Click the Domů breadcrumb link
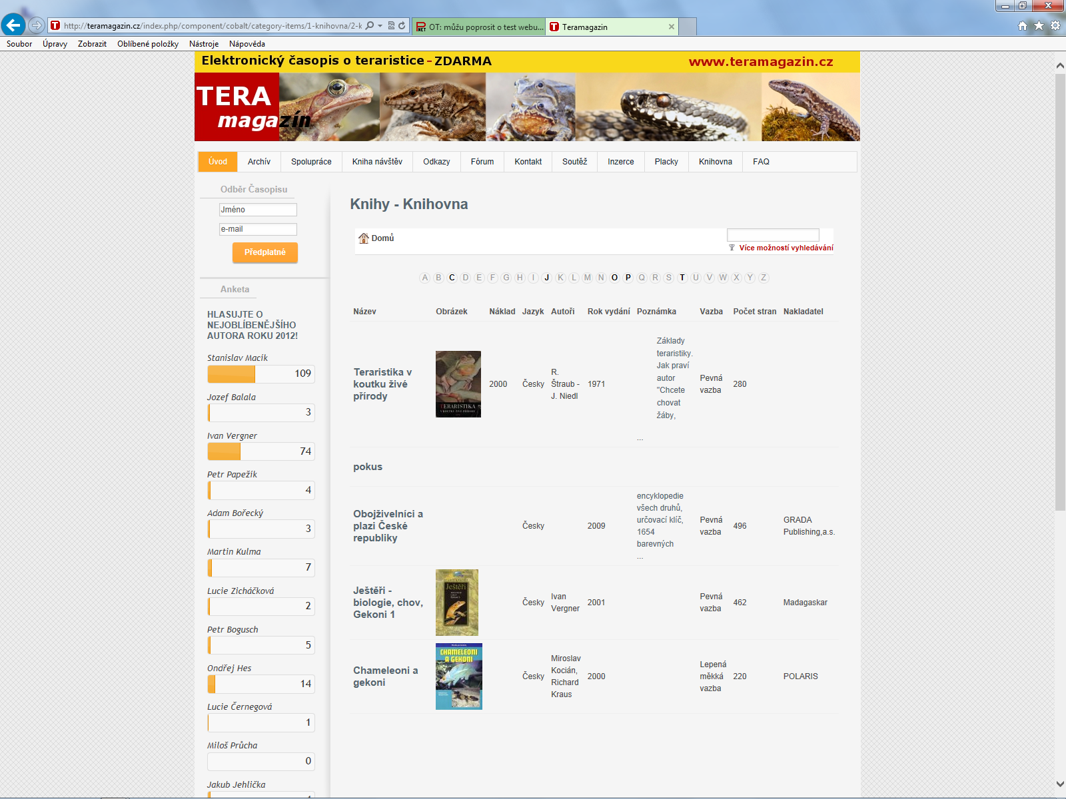 click(x=382, y=238)
